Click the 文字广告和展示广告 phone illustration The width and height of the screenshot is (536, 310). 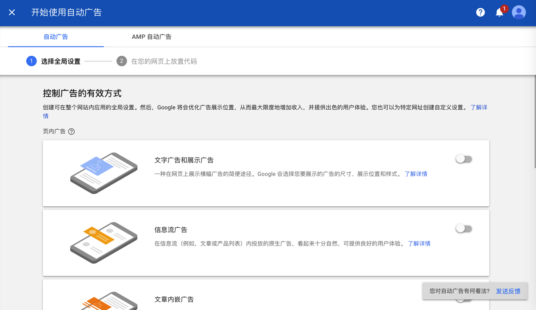(x=104, y=173)
